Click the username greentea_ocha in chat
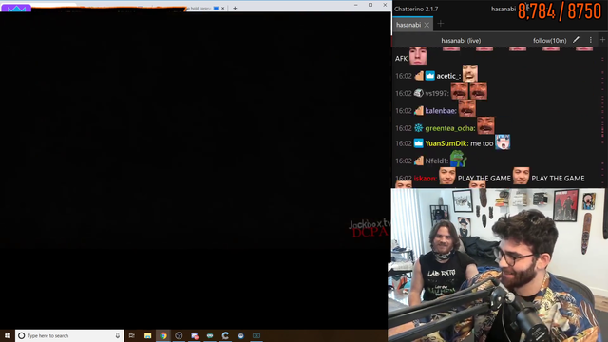 tap(450, 128)
